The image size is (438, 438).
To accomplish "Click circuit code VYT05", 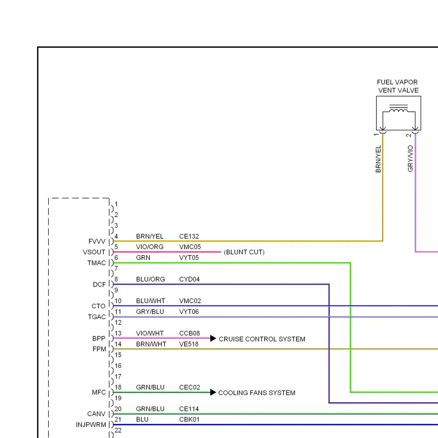I will [189, 258].
